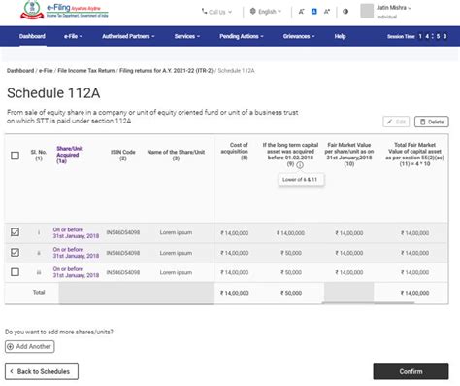Open the Help menu item
Viewport: 460px width, 386px height.
pyautogui.click(x=340, y=36)
